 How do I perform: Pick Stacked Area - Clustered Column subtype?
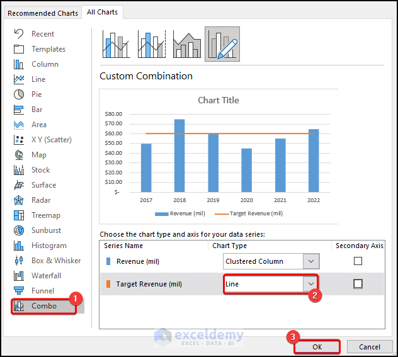click(187, 44)
